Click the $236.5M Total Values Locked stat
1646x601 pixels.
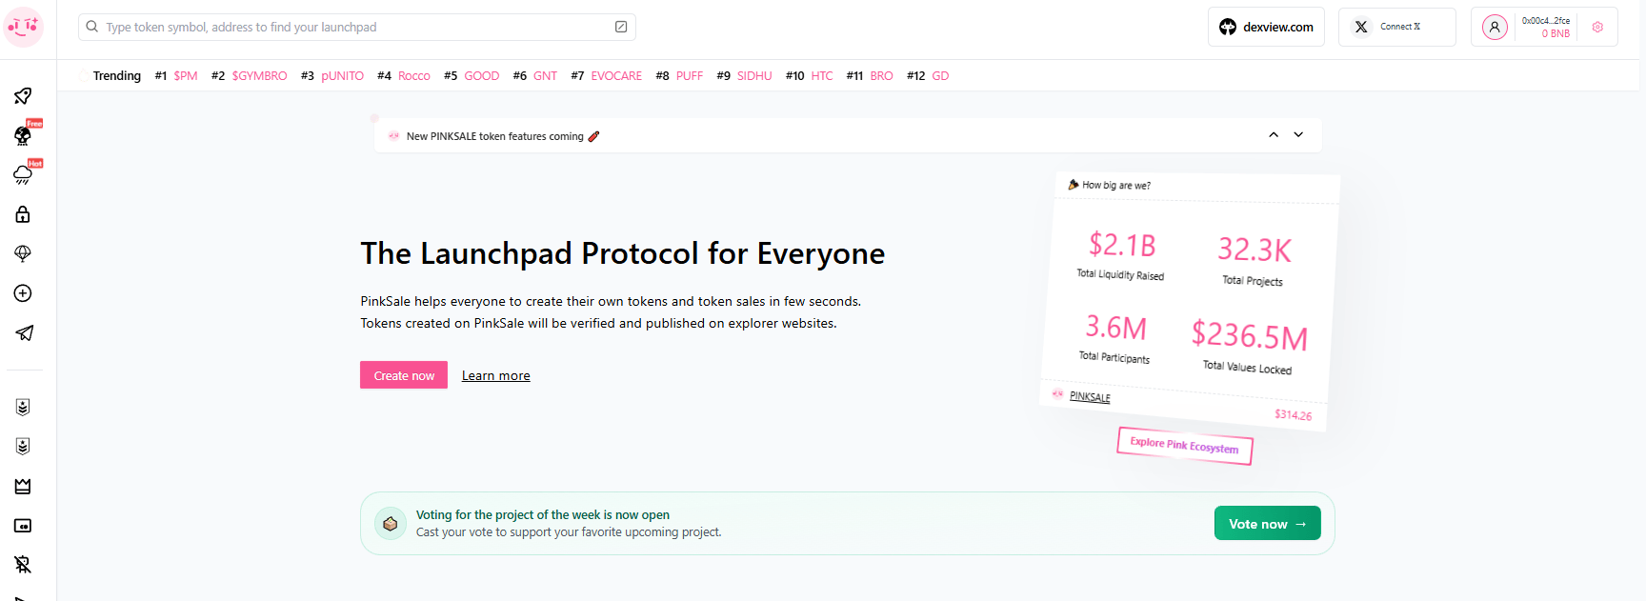(x=1249, y=347)
